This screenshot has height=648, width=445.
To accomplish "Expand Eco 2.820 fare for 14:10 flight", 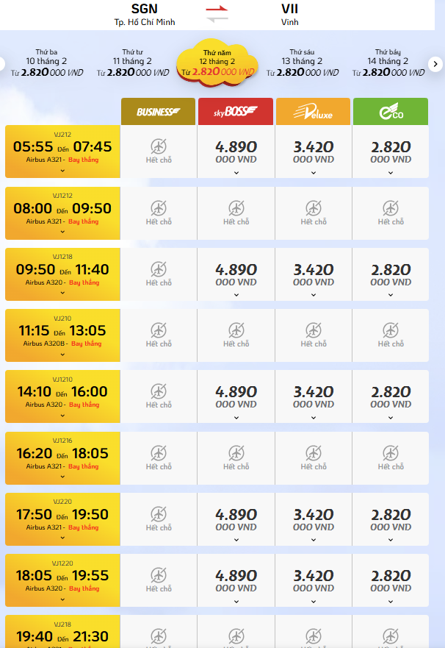I will 391,416.
